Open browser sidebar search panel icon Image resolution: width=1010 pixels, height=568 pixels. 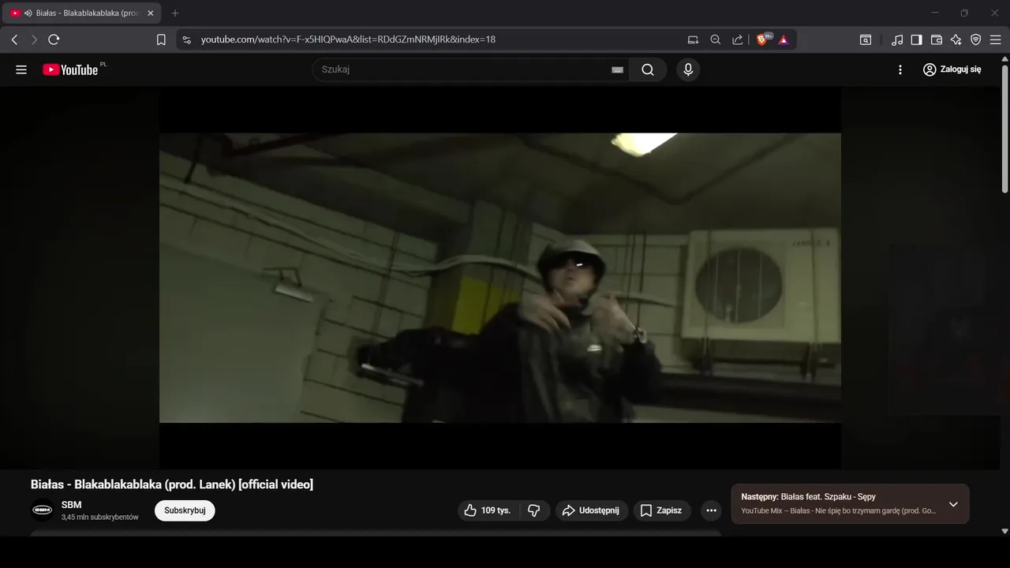[x=866, y=39]
